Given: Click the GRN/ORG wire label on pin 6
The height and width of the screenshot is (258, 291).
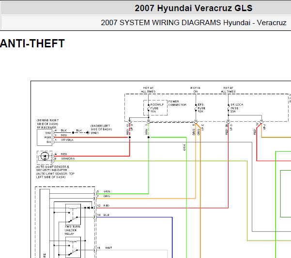Looking at the screenshot, I should (68, 159).
